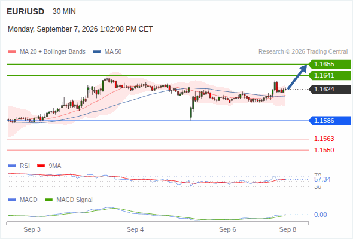The width and height of the screenshot is (353, 239).
Task: Click the Sep 6 date axis label
Action: coord(227,229)
